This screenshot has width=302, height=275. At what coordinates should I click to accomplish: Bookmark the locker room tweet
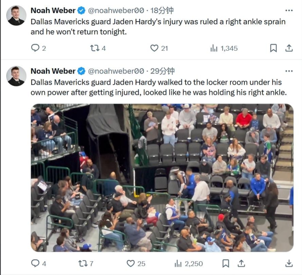click(226, 263)
